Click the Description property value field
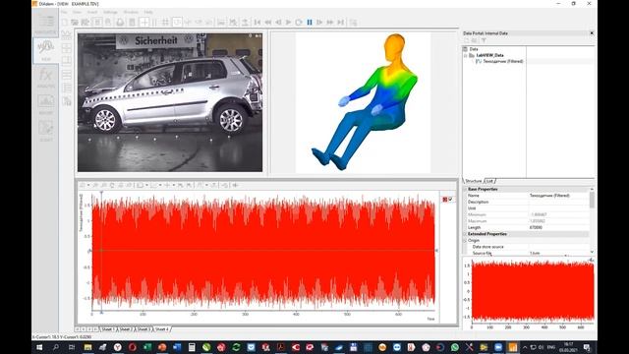Viewport: 629px width, 354px height. (558, 202)
